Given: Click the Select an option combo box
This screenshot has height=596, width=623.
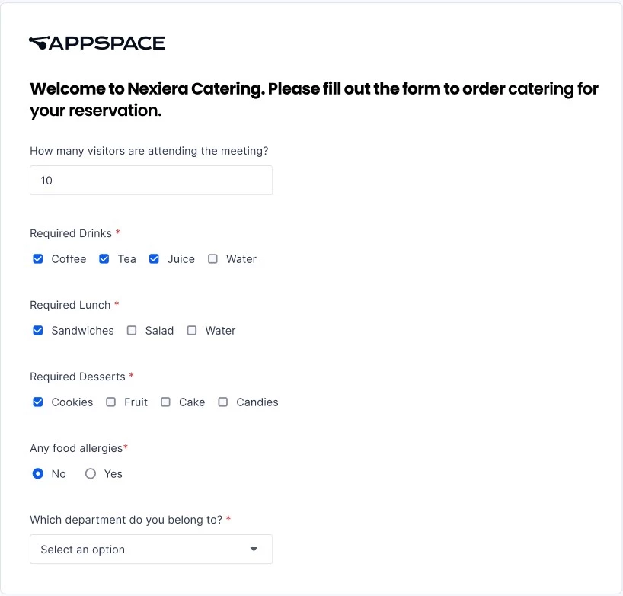Looking at the screenshot, I should (152, 549).
